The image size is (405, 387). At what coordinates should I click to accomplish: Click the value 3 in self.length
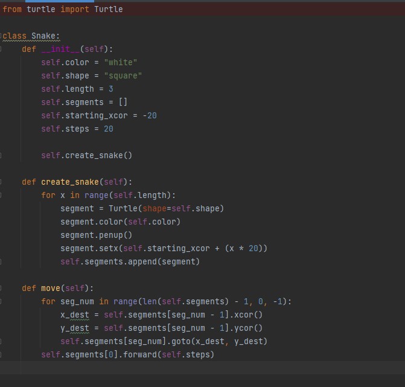pos(111,89)
